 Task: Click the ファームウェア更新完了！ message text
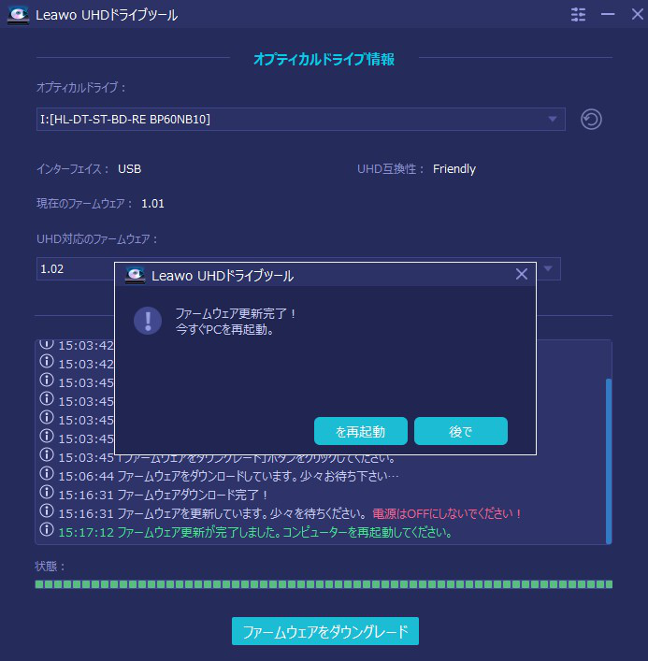pos(236,313)
